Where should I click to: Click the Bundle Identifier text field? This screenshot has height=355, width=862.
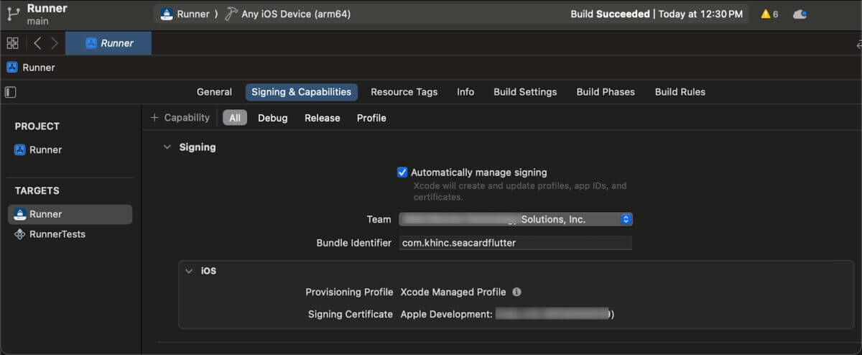click(x=515, y=243)
